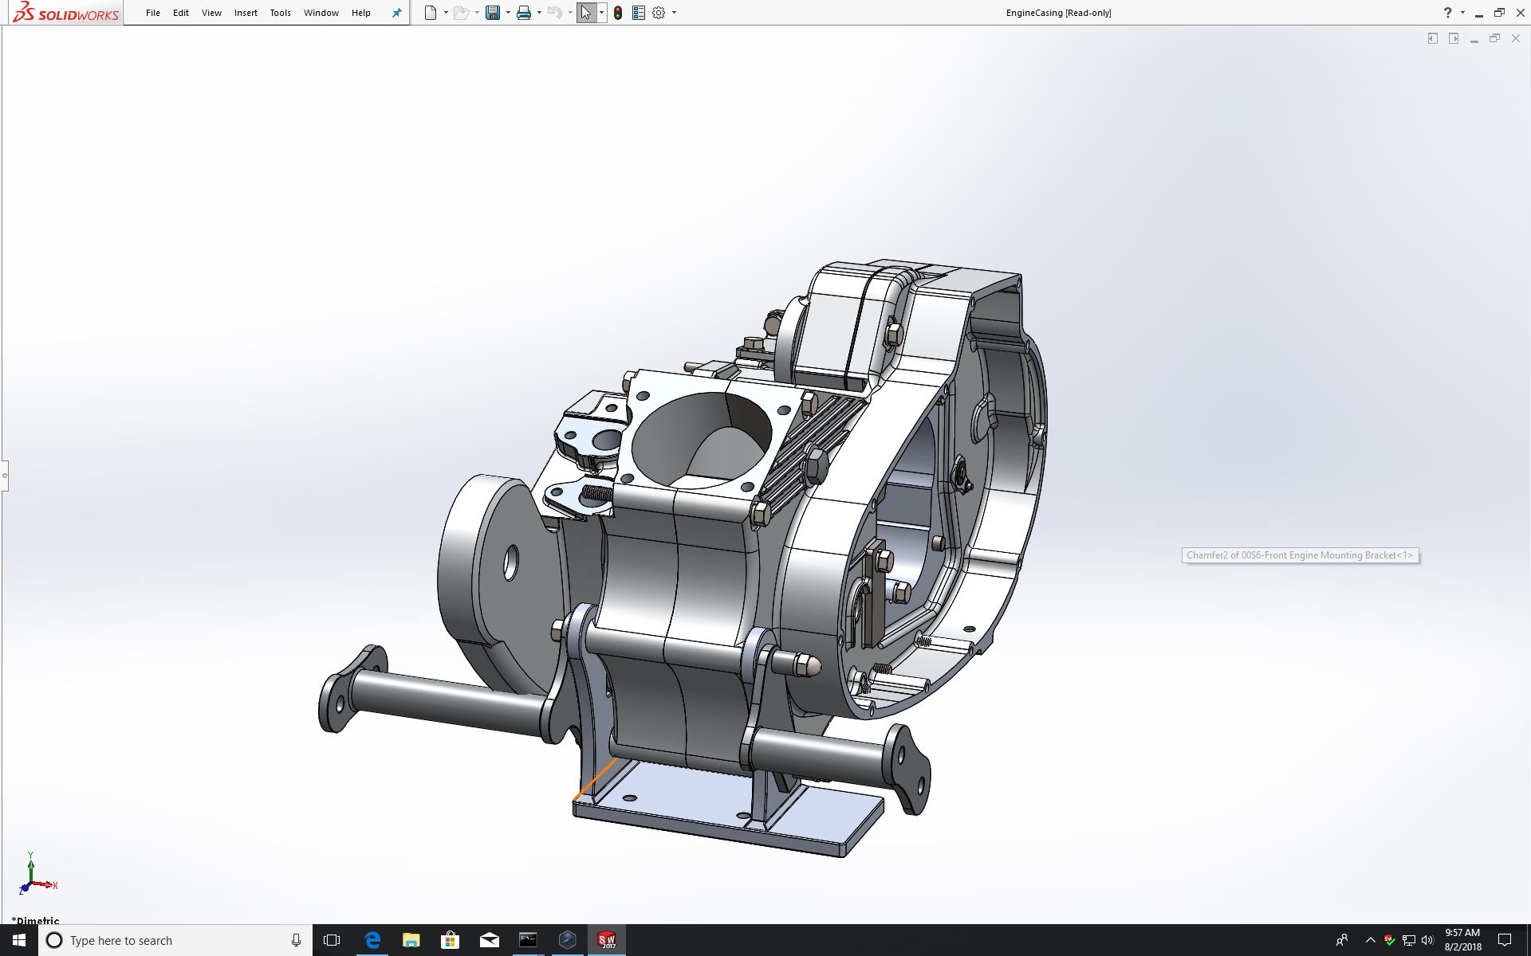Click the Select arrow tool

point(586,13)
